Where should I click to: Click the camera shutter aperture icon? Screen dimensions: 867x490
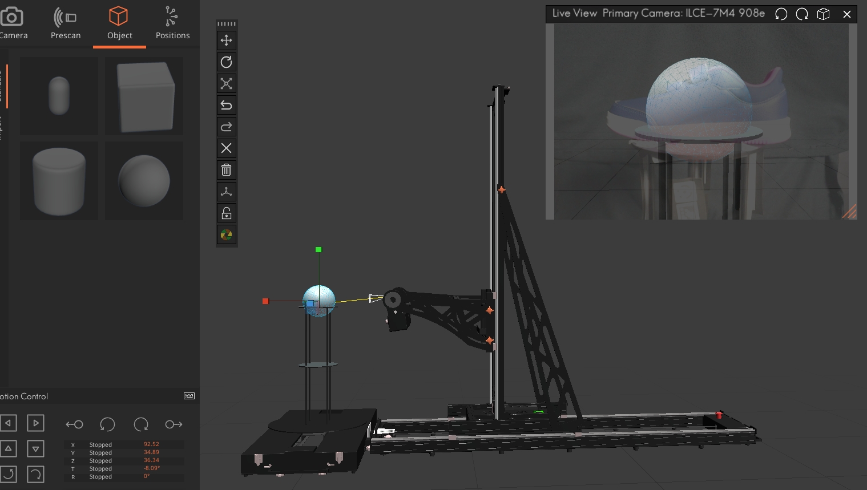(x=227, y=235)
